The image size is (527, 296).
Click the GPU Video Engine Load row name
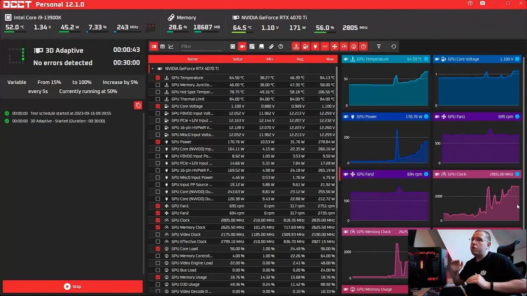192,263
